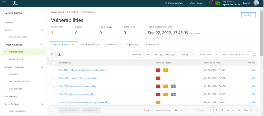Open the Emergency tab
This screenshot has width=264, height=116.
point(153,45)
